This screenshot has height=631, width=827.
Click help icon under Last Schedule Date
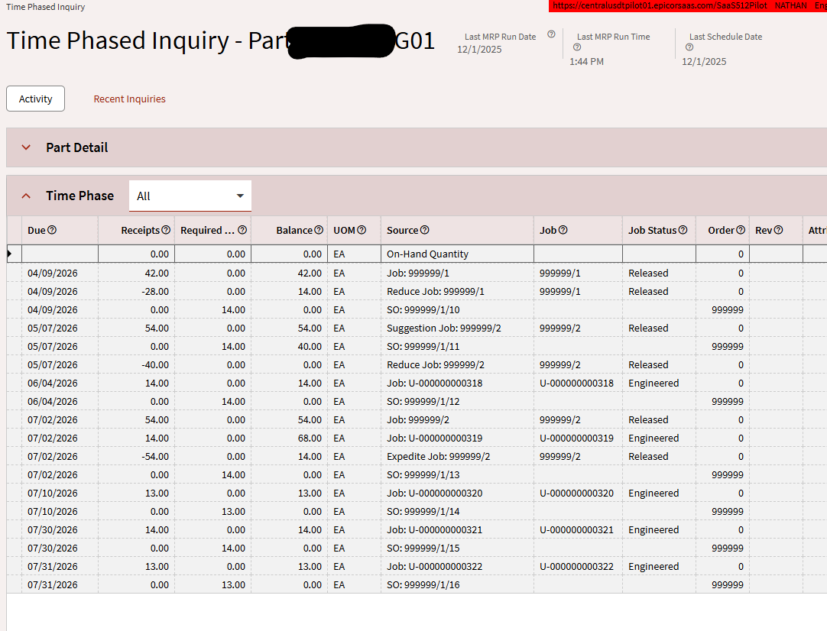[689, 47]
